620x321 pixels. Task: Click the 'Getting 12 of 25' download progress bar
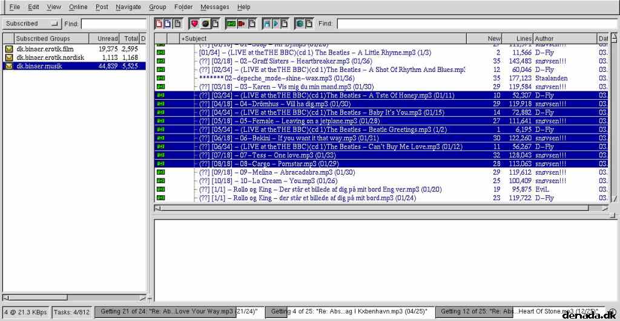pos(520,311)
